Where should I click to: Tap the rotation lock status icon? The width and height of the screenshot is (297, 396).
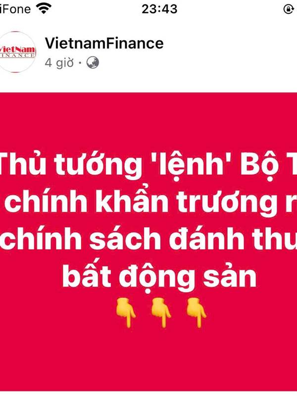pos(289,9)
